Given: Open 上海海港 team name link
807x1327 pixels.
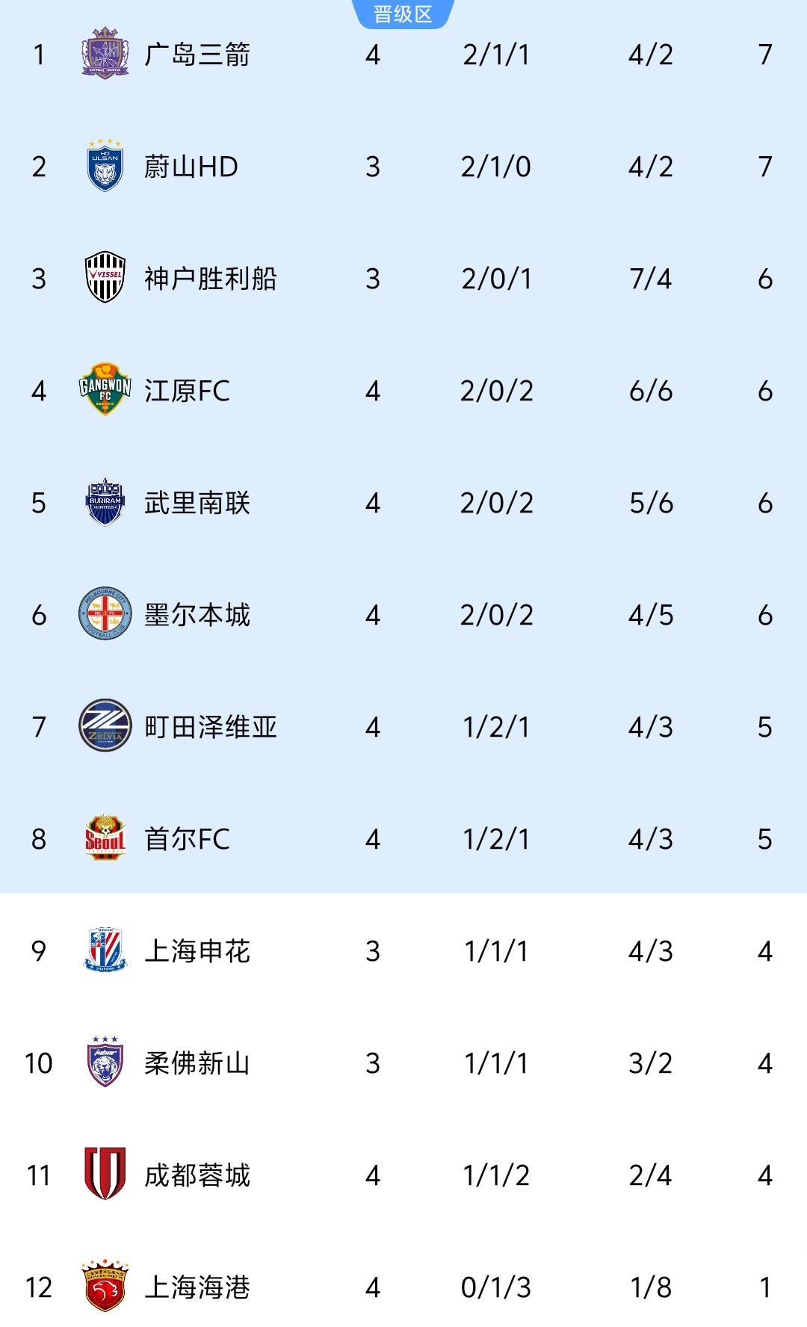Looking at the screenshot, I should 197,1287.
